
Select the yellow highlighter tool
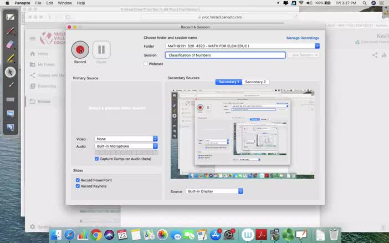click(x=11, y=58)
